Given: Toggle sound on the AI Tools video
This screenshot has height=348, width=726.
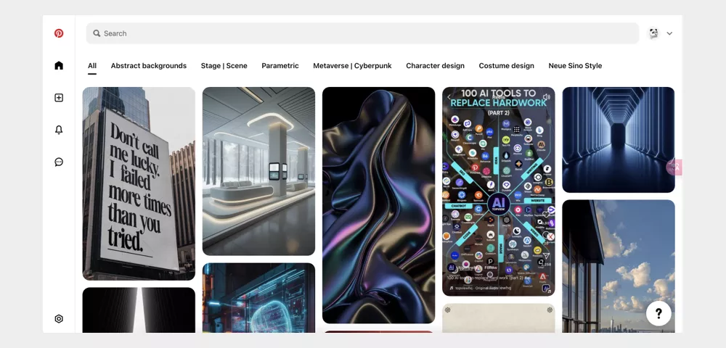Looking at the screenshot, I should (x=546, y=96).
